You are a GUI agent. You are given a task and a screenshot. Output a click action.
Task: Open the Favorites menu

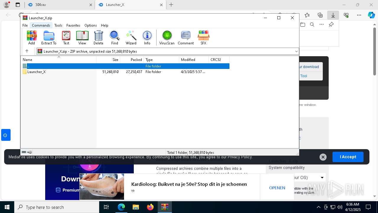pos(73,25)
